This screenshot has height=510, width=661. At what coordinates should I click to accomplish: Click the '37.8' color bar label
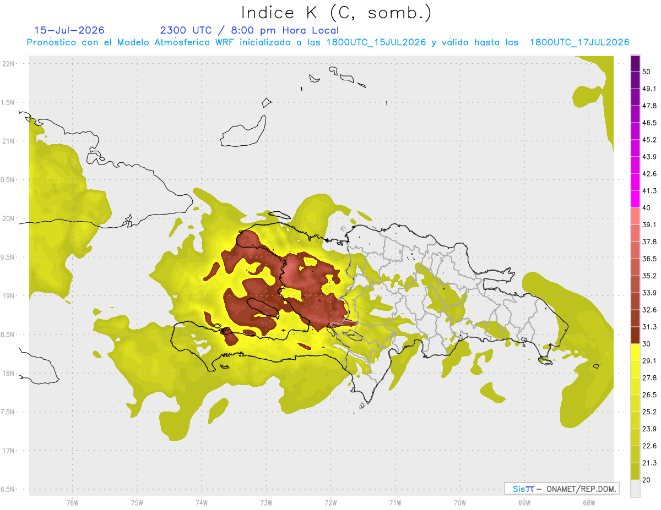pos(649,242)
